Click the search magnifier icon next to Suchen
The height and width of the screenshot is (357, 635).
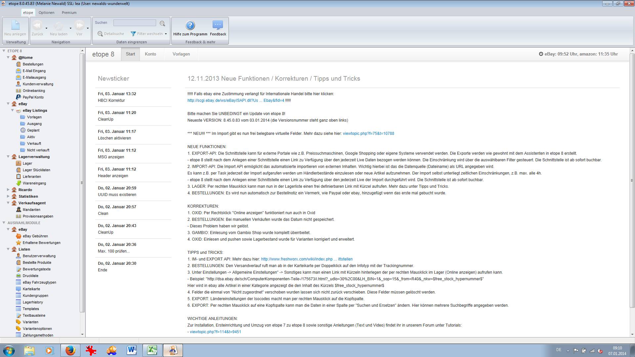162,23
